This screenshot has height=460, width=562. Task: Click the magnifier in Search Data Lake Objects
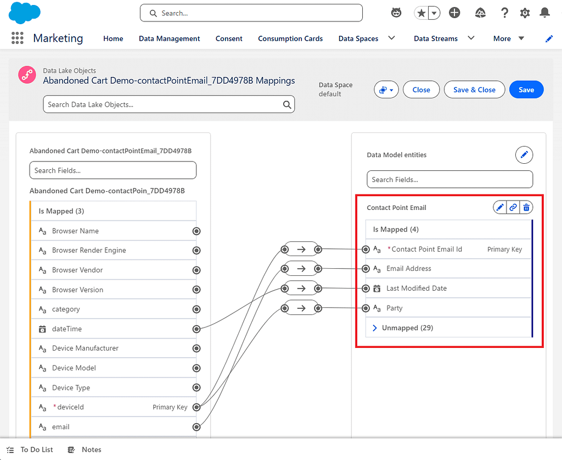(287, 104)
